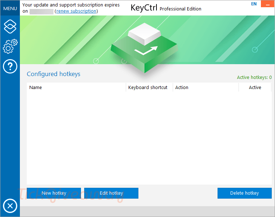Minimize the KeyCtrl window
Image resolution: width=275 pixels, height=217 pixels.
pyautogui.click(x=267, y=4)
